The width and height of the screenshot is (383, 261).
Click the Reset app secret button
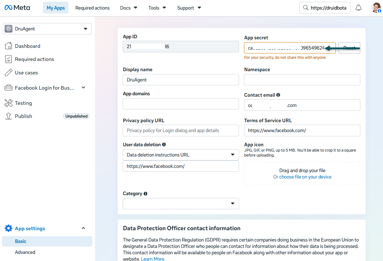coord(349,48)
